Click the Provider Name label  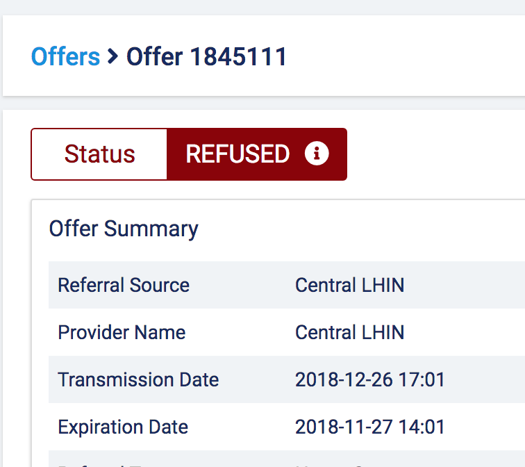point(122,332)
